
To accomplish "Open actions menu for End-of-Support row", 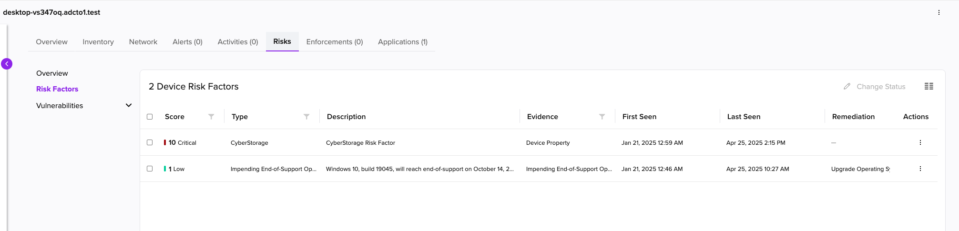I will [x=920, y=169].
